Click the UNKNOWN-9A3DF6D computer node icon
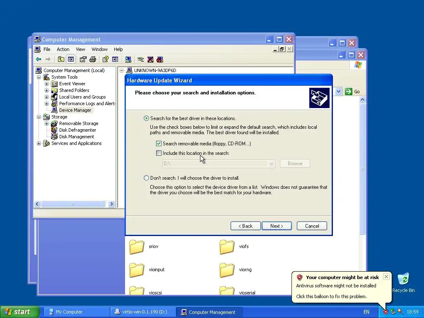The height and width of the screenshot is (318, 424). pos(129,70)
